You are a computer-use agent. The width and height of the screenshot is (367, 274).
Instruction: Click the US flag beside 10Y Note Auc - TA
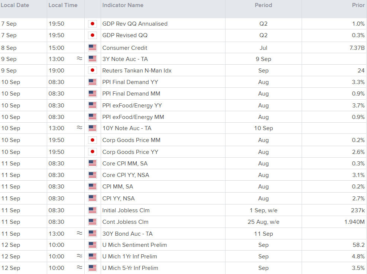[x=92, y=128]
